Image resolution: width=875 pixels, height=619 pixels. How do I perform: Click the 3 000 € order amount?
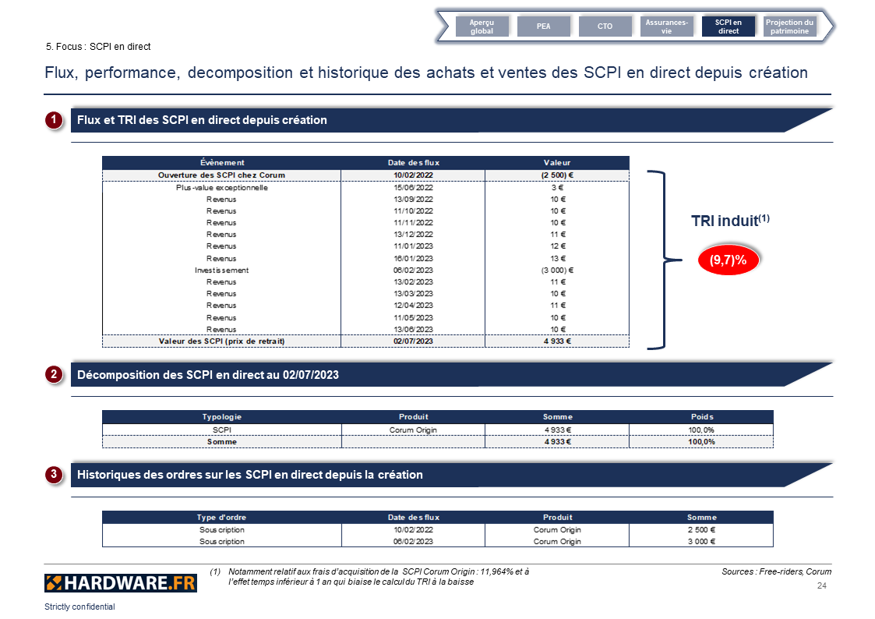pyautogui.click(x=701, y=541)
